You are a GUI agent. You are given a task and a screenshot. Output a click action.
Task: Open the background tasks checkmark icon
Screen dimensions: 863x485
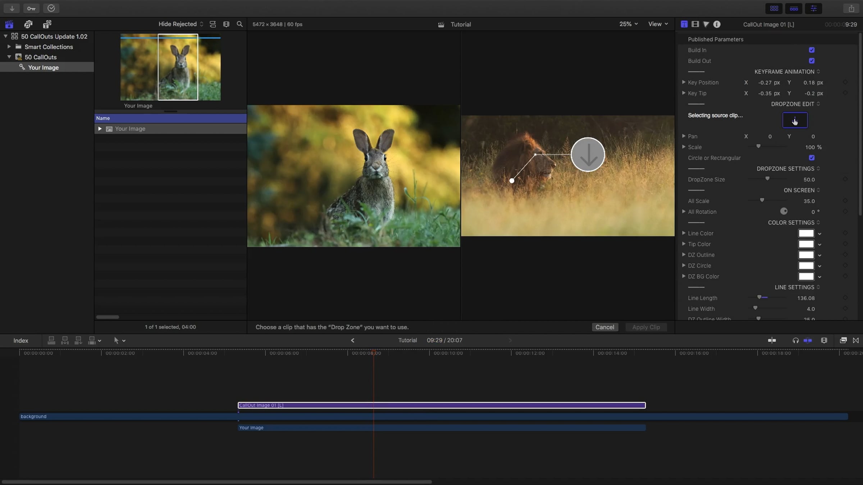pyautogui.click(x=51, y=8)
